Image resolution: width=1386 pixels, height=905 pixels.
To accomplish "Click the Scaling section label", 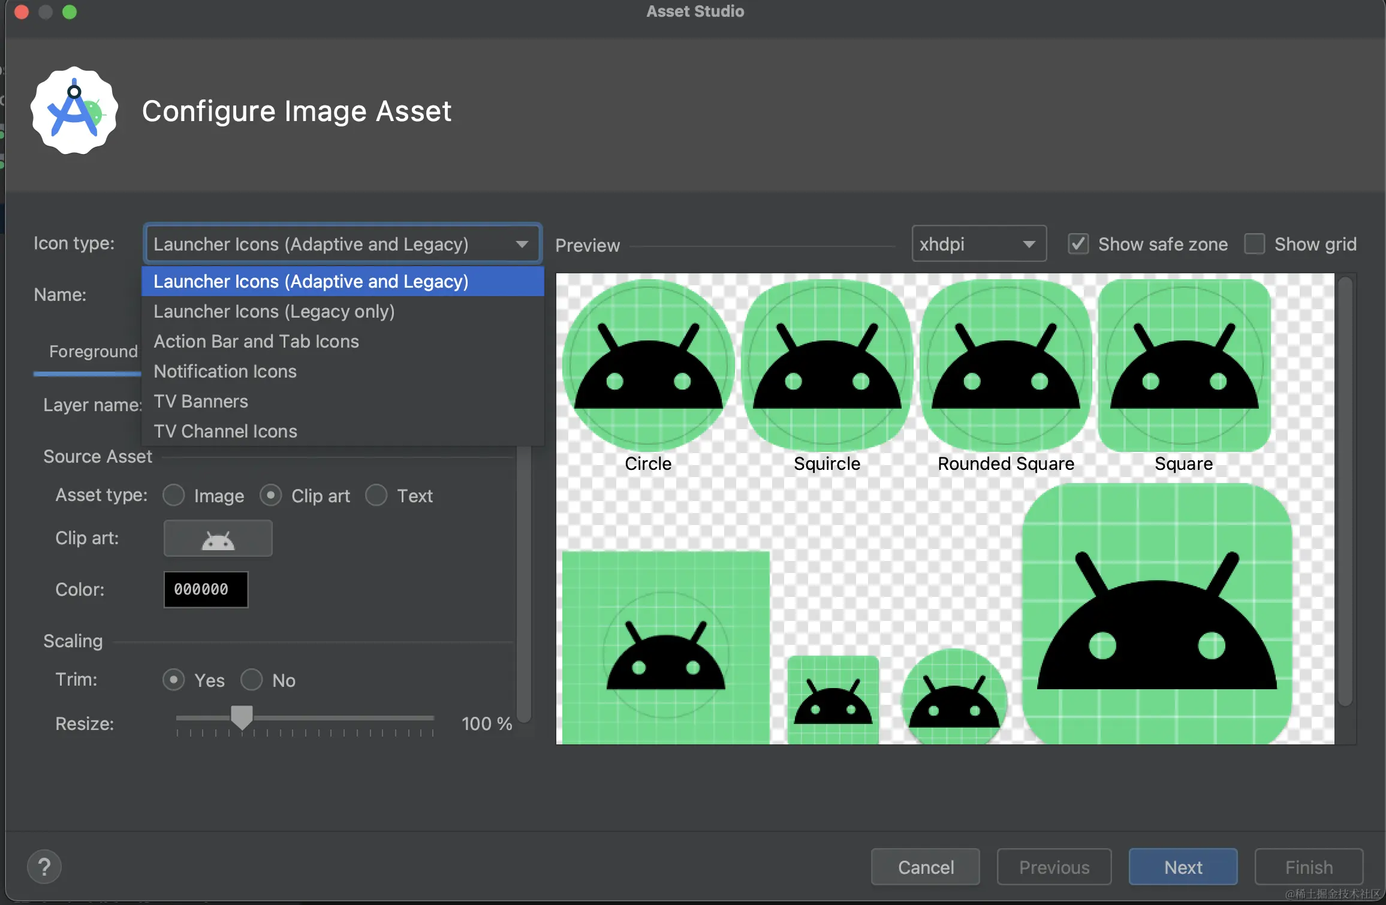I will 73,641.
